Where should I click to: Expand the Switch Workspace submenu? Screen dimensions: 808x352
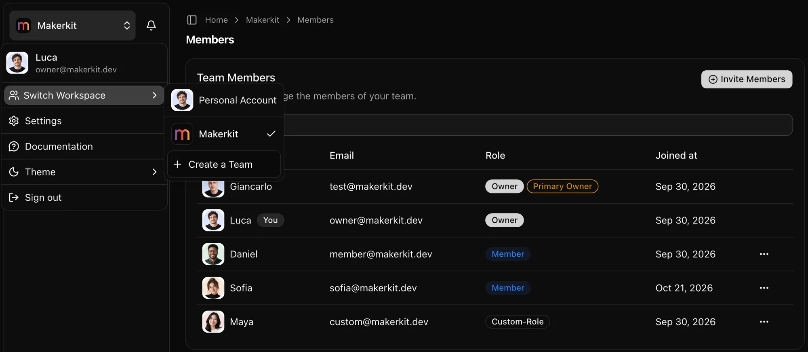[84, 95]
